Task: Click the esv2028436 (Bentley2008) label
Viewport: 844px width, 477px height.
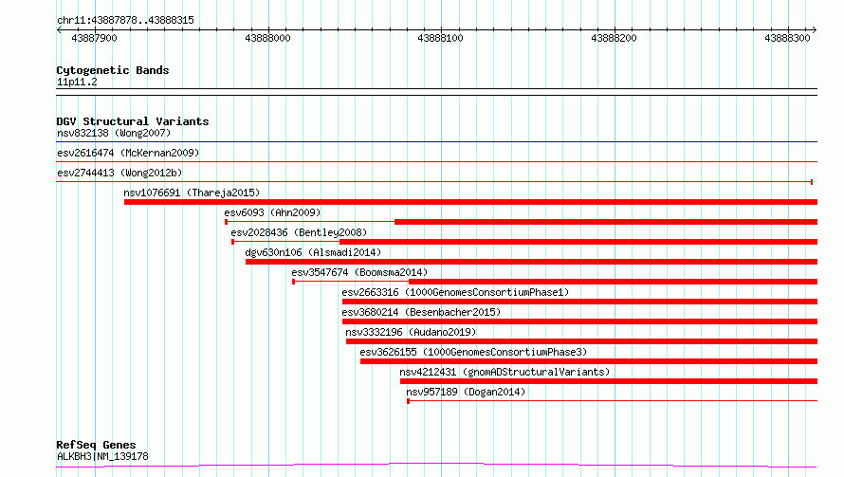Action: click(x=299, y=232)
